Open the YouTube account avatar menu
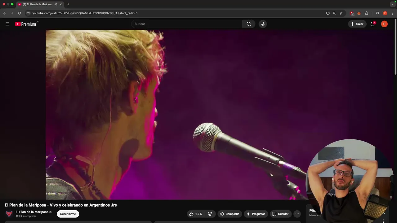 click(x=384, y=24)
